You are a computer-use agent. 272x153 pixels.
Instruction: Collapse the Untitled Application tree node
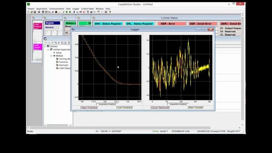48,50
